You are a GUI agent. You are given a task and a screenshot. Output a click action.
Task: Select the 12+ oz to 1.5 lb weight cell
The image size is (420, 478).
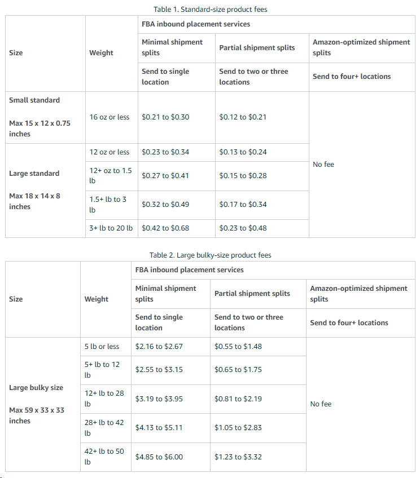(x=112, y=176)
